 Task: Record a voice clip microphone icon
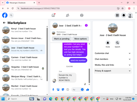point(53,89)
